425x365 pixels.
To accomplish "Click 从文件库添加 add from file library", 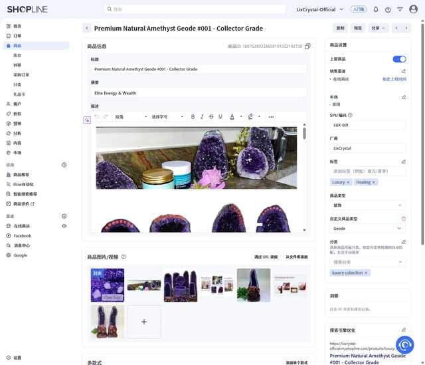I will [297, 257].
